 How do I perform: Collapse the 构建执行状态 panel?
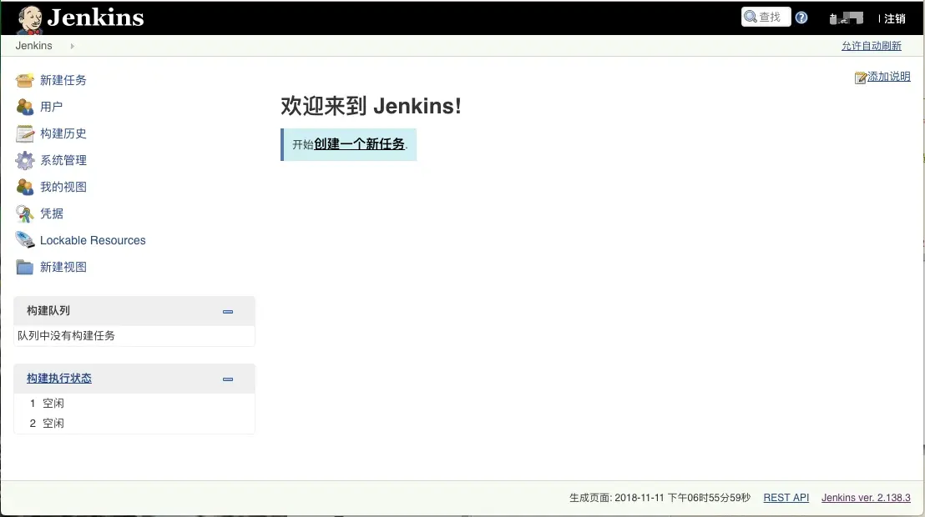coord(228,379)
